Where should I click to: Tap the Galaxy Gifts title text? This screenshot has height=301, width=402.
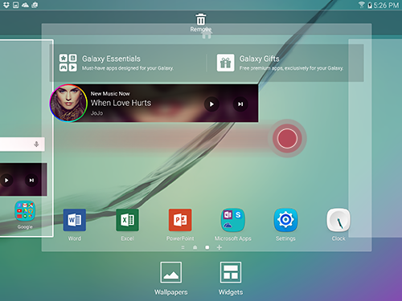(x=259, y=59)
